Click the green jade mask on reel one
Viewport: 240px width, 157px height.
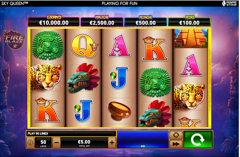48,45
